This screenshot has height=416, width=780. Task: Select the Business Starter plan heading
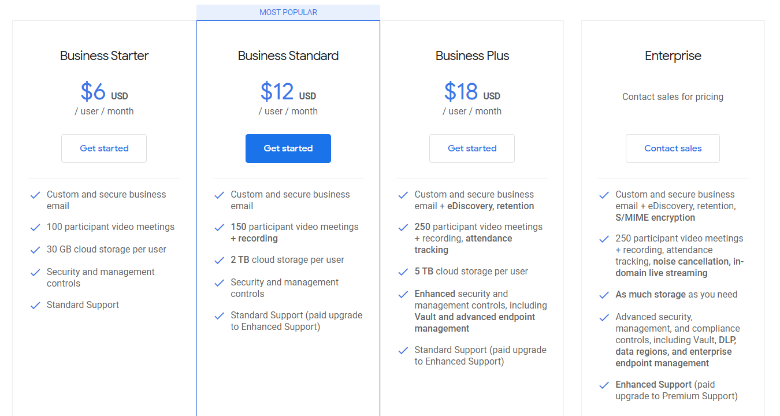104,56
